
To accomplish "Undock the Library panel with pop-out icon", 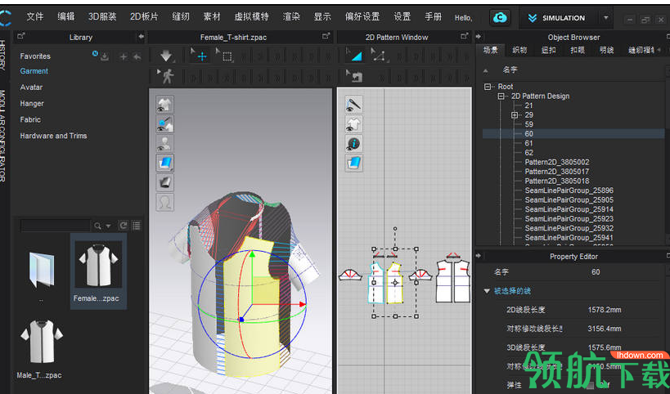I will (21, 37).
